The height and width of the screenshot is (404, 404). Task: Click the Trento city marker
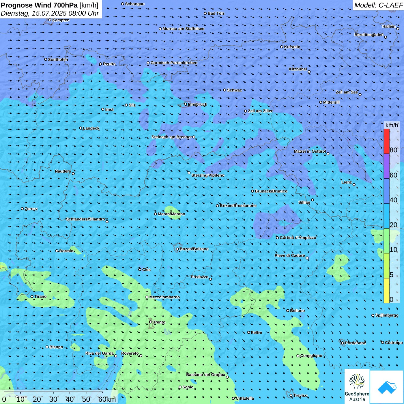151,322
